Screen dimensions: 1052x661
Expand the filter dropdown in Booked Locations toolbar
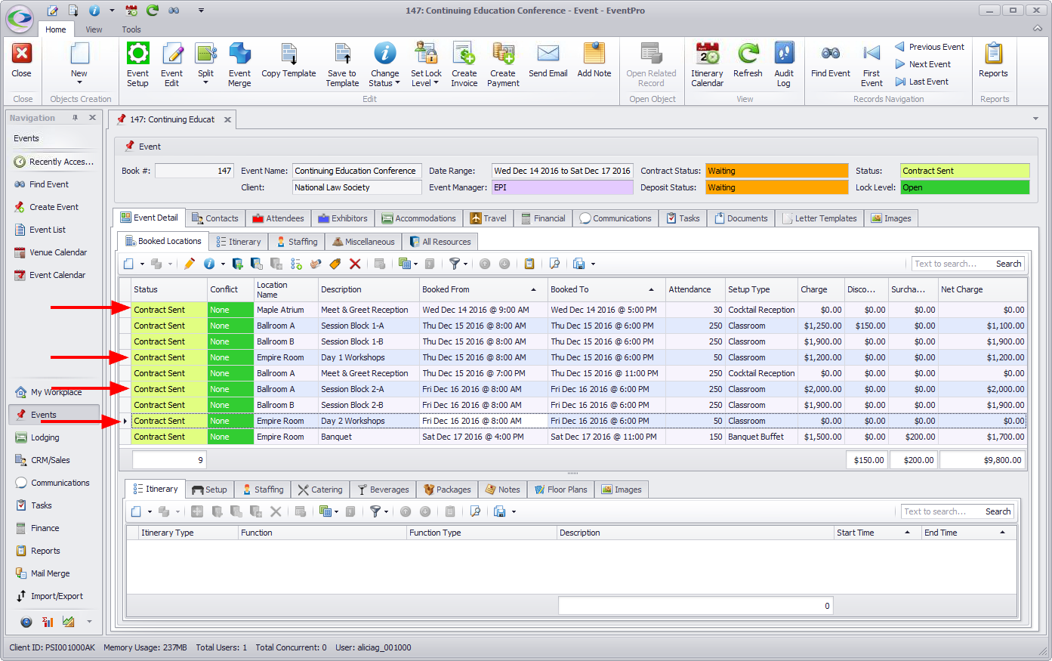(x=465, y=264)
